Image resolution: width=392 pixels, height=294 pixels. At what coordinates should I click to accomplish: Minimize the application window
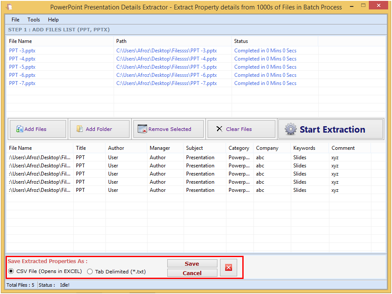pyautogui.click(x=352, y=6)
